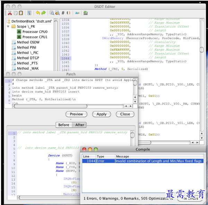The image size is (208, 205).
Task: Collapse the Scope \_PR tree node
Action: pos(8,26)
